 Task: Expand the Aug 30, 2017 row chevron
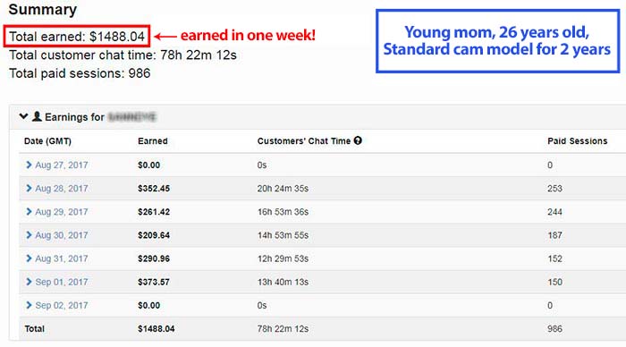(x=29, y=235)
